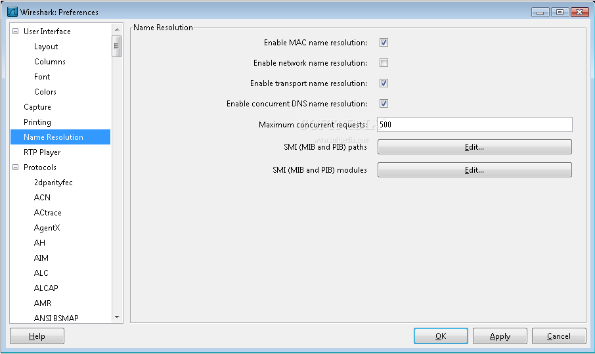Select Protocols in the tree
This screenshot has height=354, width=595.
click(x=40, y=167)
